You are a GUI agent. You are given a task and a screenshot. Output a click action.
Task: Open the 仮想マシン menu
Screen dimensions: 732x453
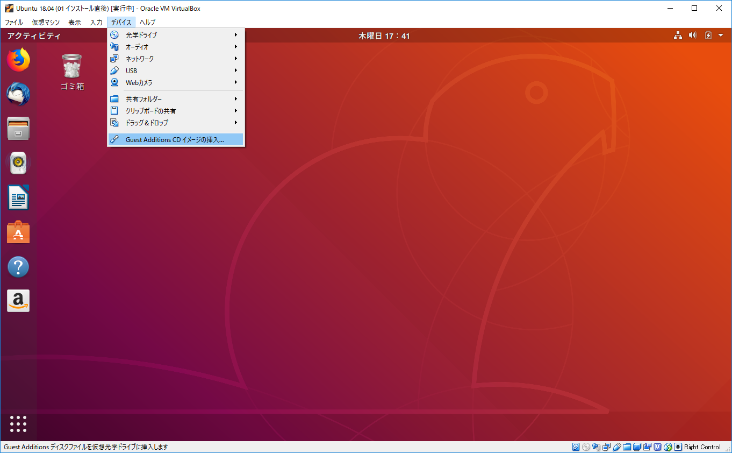[x=46, y=23]
